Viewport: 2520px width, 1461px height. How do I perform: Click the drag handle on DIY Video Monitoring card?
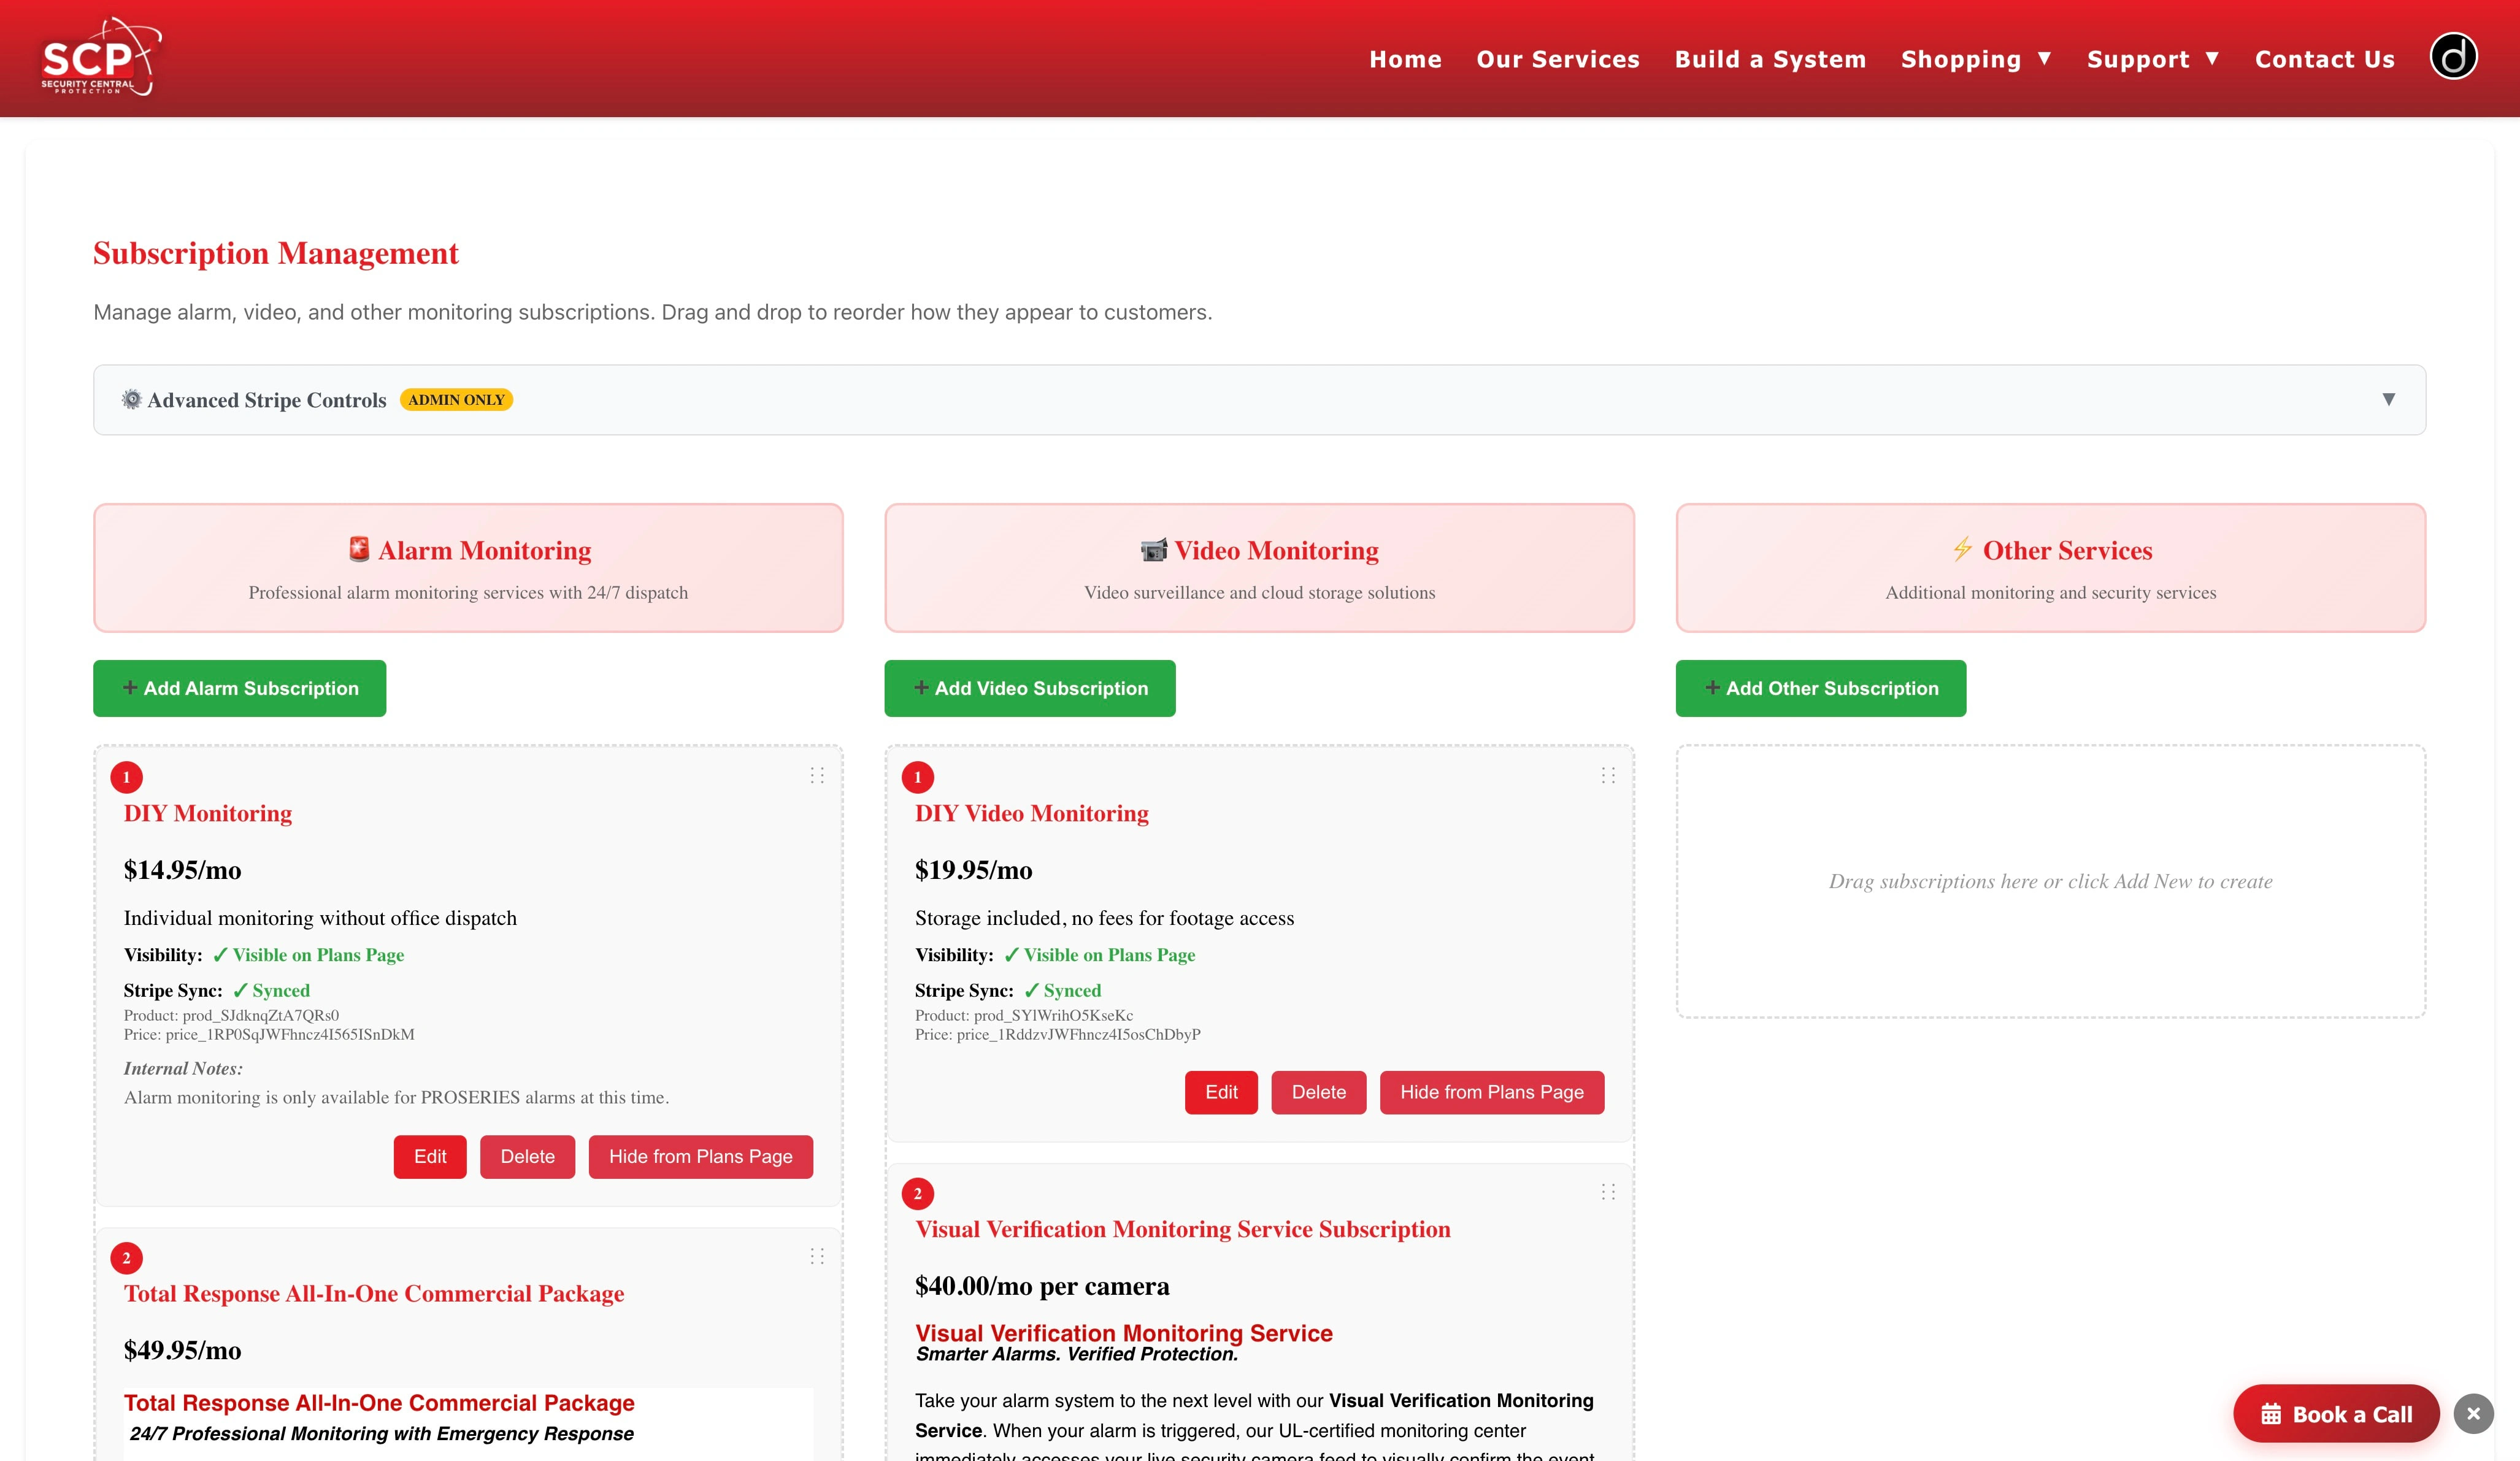point(1608,775)
